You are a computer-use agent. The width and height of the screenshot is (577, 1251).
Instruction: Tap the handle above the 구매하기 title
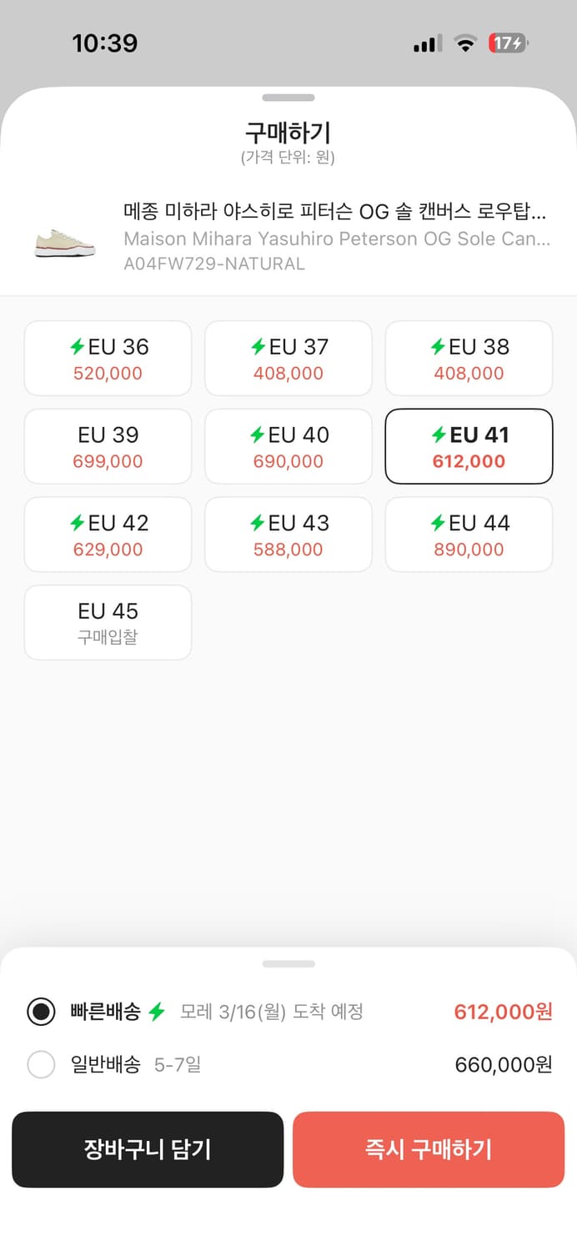pos(288,98)
